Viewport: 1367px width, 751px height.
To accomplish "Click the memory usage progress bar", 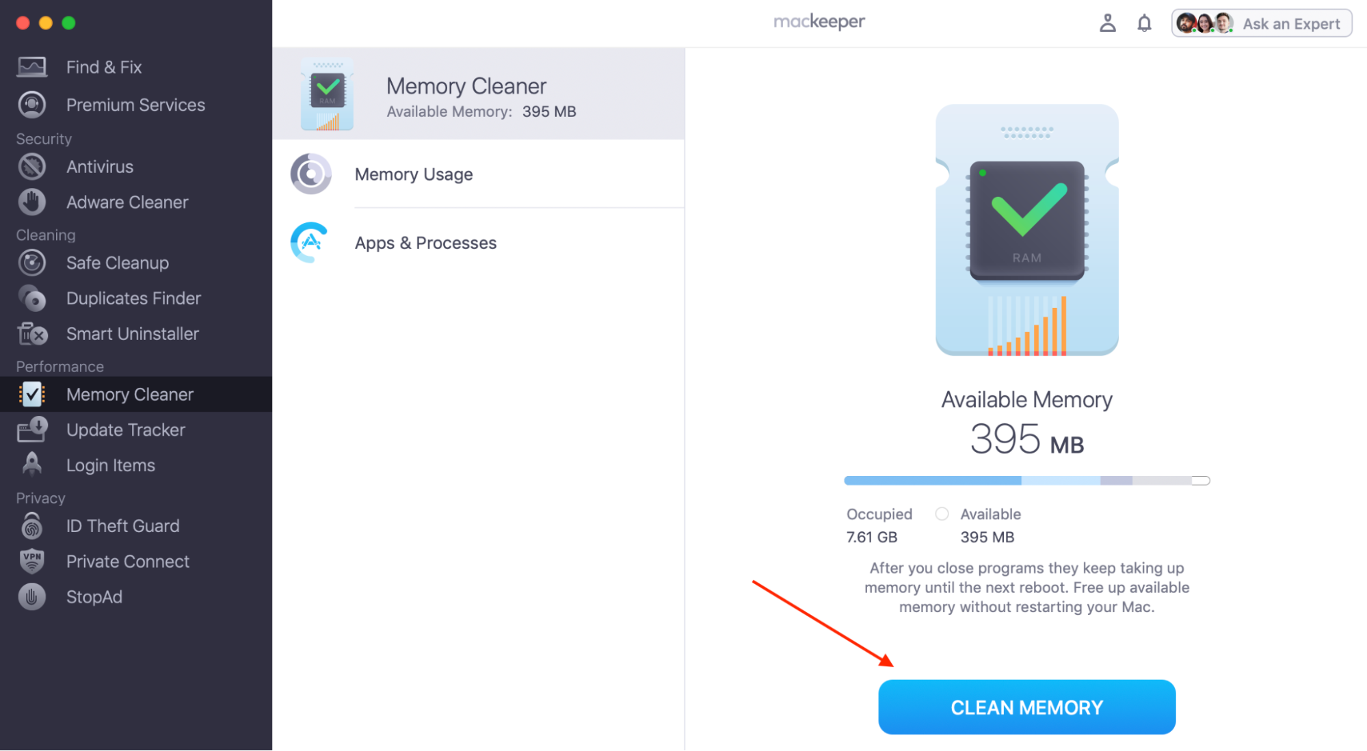I will coord(1026,481).
